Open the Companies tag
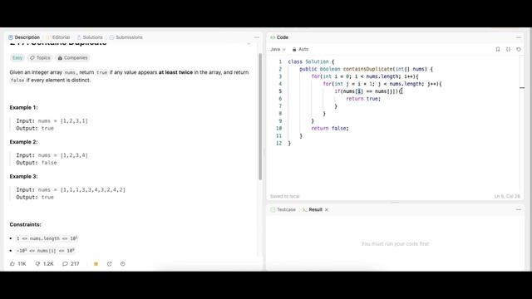532x299 pixels. 72,57
